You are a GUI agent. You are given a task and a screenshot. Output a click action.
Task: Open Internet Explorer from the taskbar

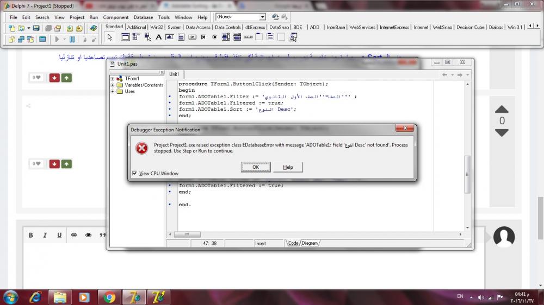click(x=35, y=297)
